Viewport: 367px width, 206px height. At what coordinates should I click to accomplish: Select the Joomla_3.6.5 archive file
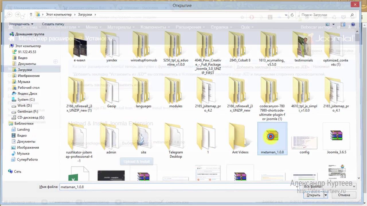pyautogui.click(x=336, y=138)
